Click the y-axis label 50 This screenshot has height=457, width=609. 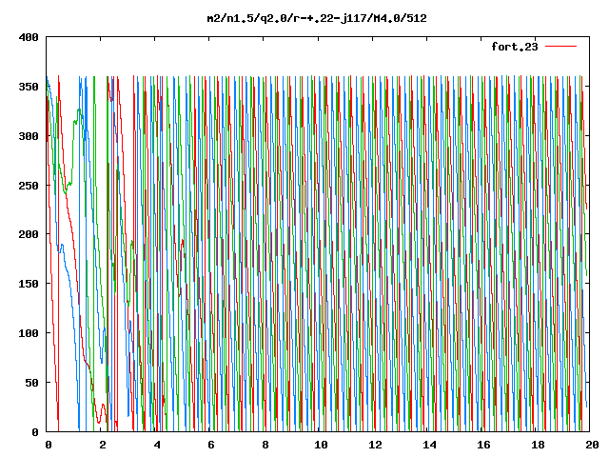click(x=31, y=383)
